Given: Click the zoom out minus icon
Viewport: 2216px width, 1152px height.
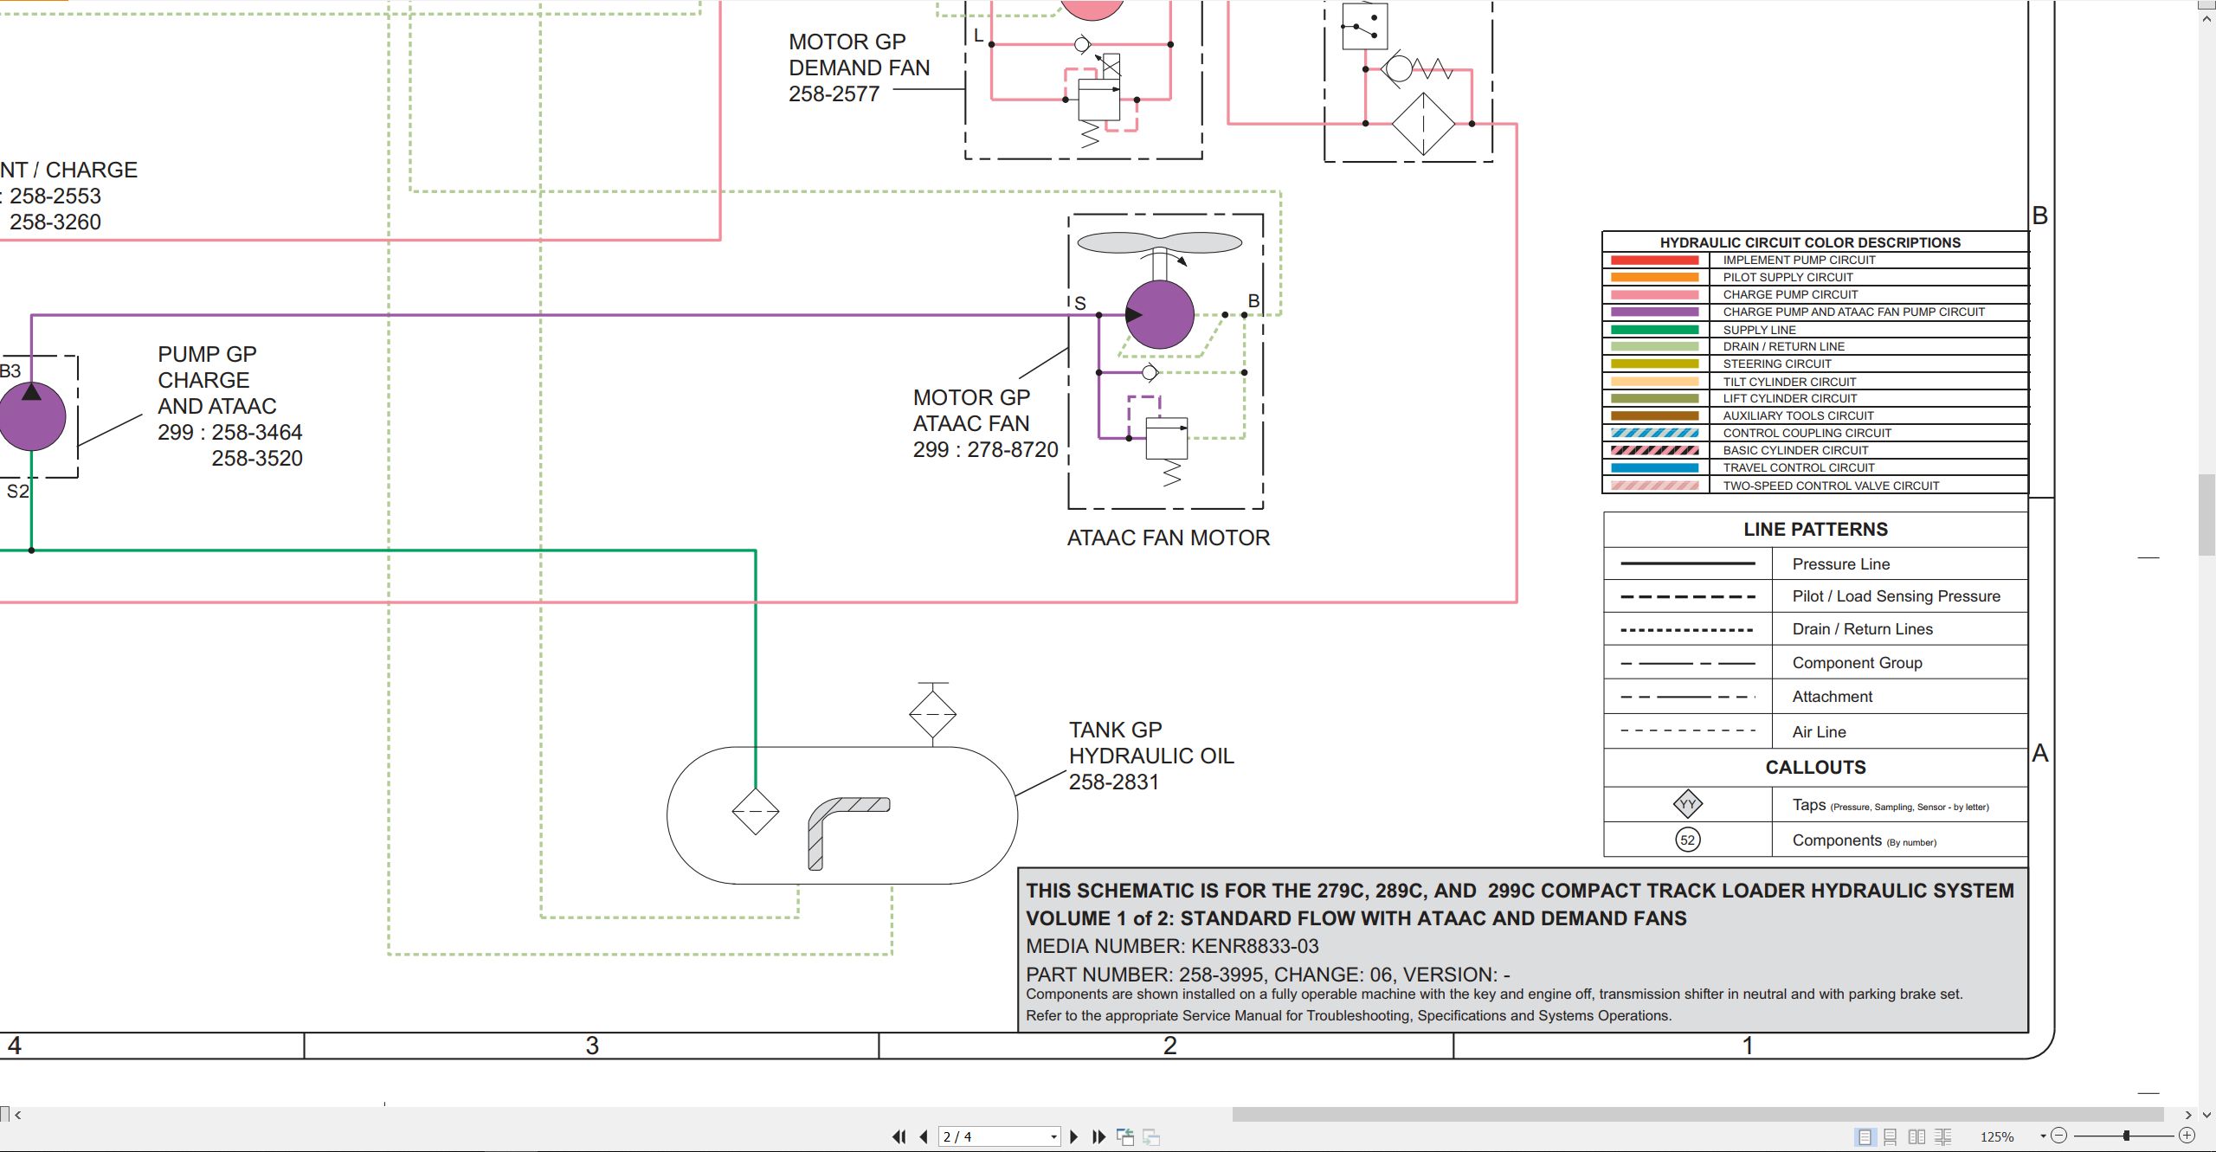Looking at the screenshot, I should (2059, 1136).
